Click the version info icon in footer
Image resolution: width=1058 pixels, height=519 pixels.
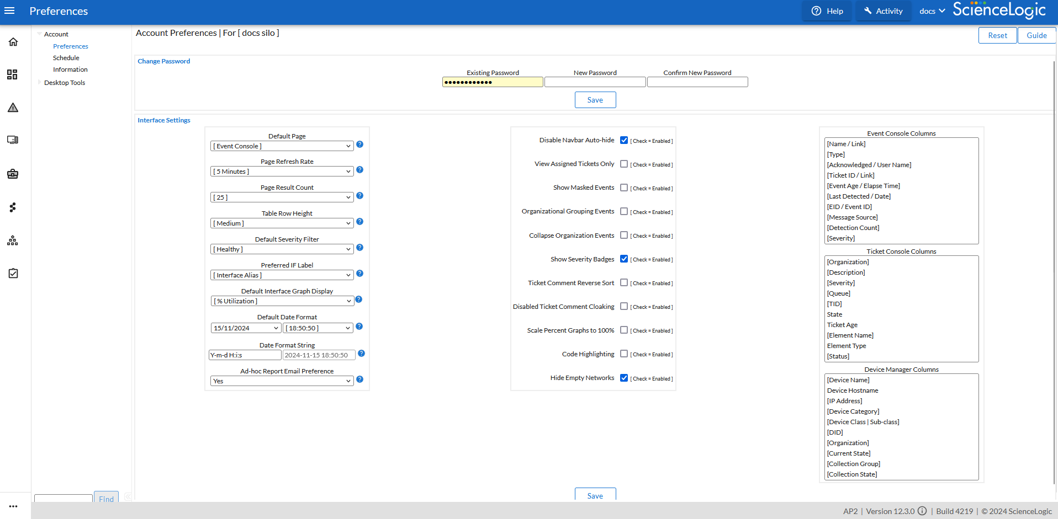tap(922, 511)
